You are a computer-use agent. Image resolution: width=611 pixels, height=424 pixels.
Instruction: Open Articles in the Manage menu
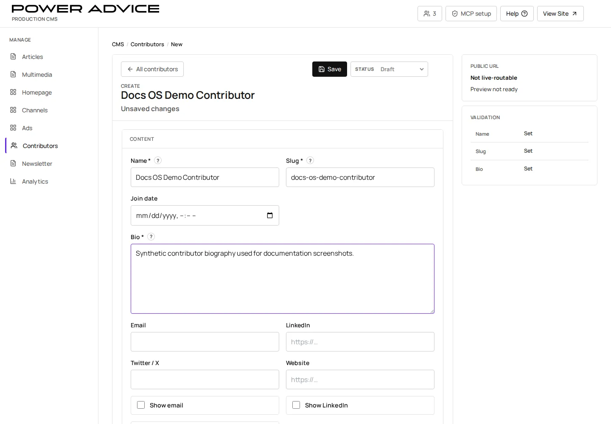(x=32, y=57)
